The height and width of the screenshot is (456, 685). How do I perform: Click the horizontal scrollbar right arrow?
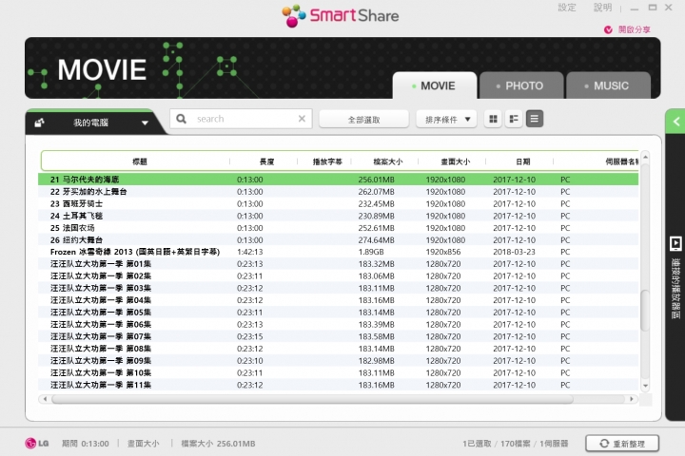tap(632, 399)
